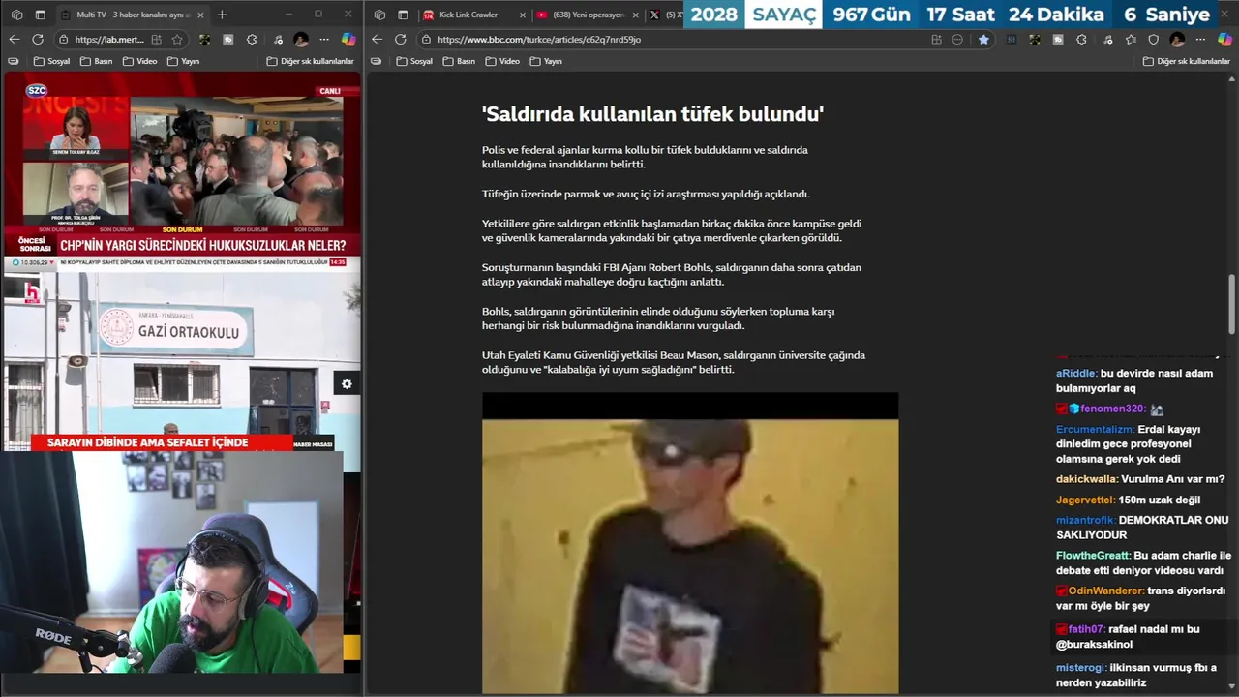The image size is (1239, 697).
Task: Expand Yayın bookmarks folder in Multi TV window
Action: pyautogui.click(x=184, y=61)
